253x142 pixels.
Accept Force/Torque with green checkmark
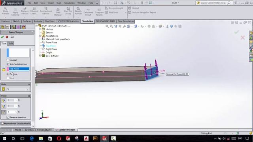(x=2, y=37)
